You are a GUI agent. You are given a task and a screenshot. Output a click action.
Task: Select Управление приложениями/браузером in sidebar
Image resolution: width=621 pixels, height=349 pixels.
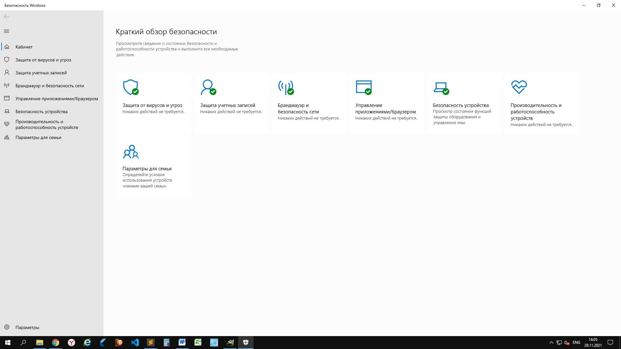coord(57,99)
